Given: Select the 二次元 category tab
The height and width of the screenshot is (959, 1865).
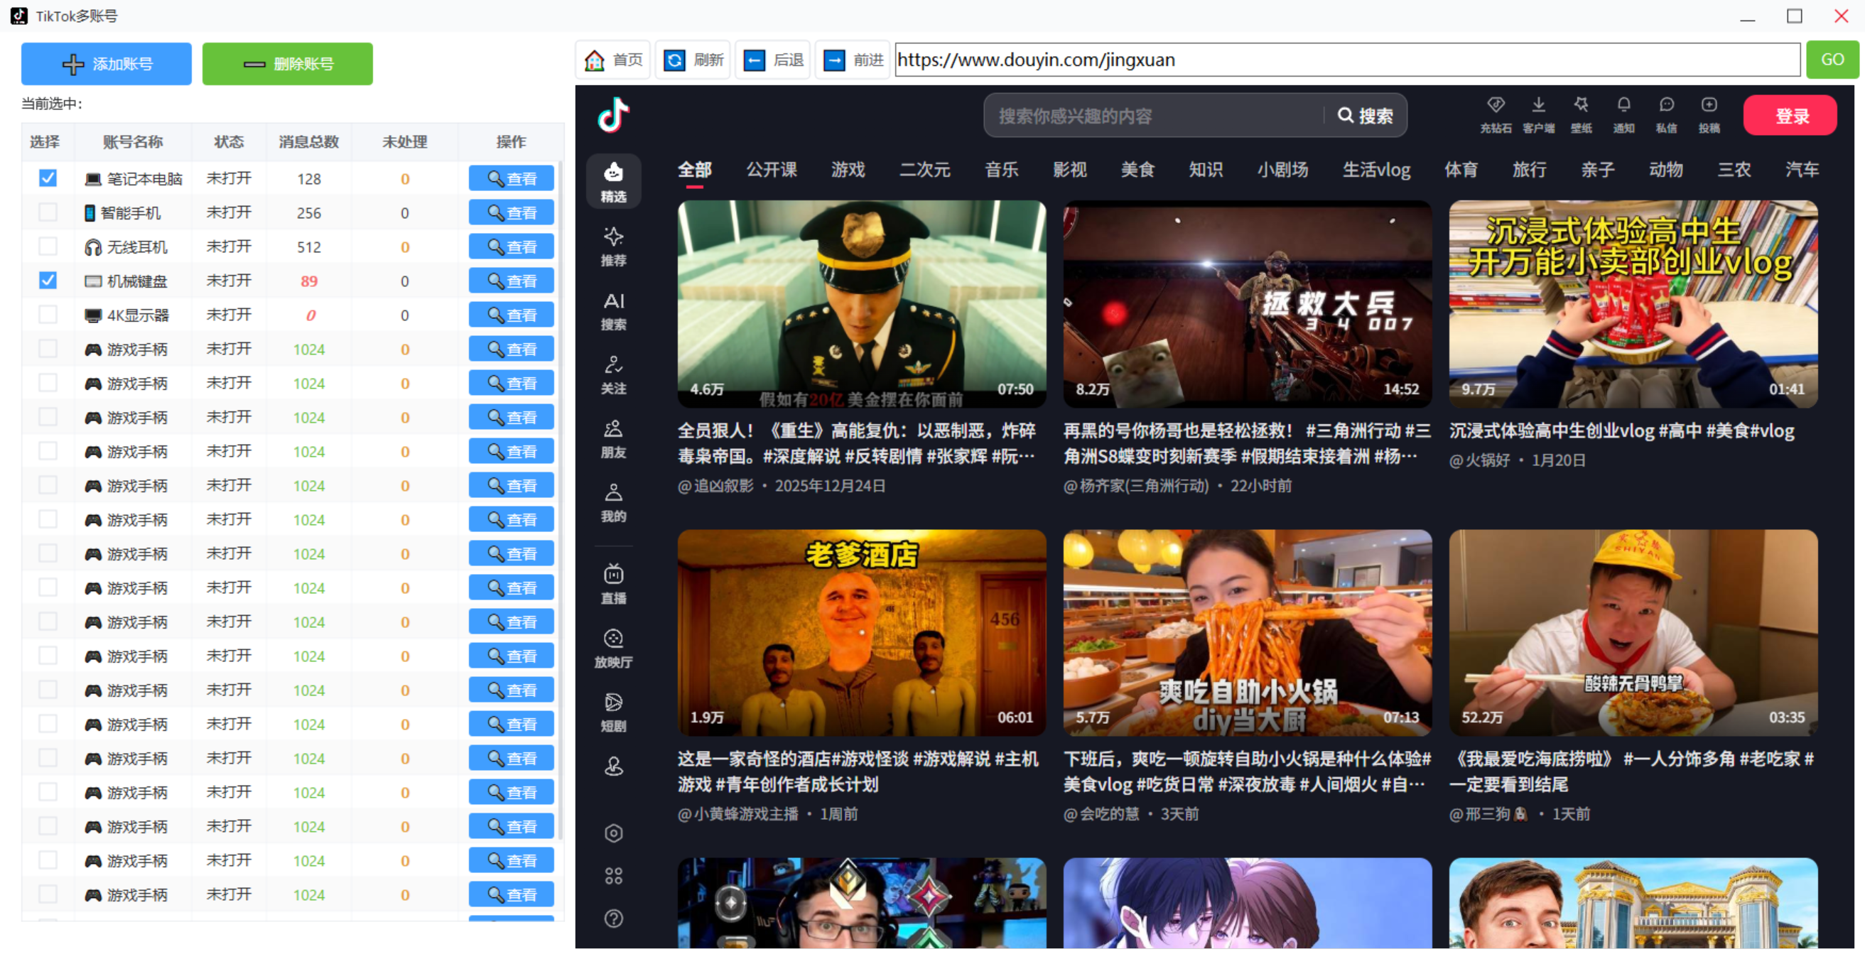Looking at the screenshot, I should pos(924,170).
